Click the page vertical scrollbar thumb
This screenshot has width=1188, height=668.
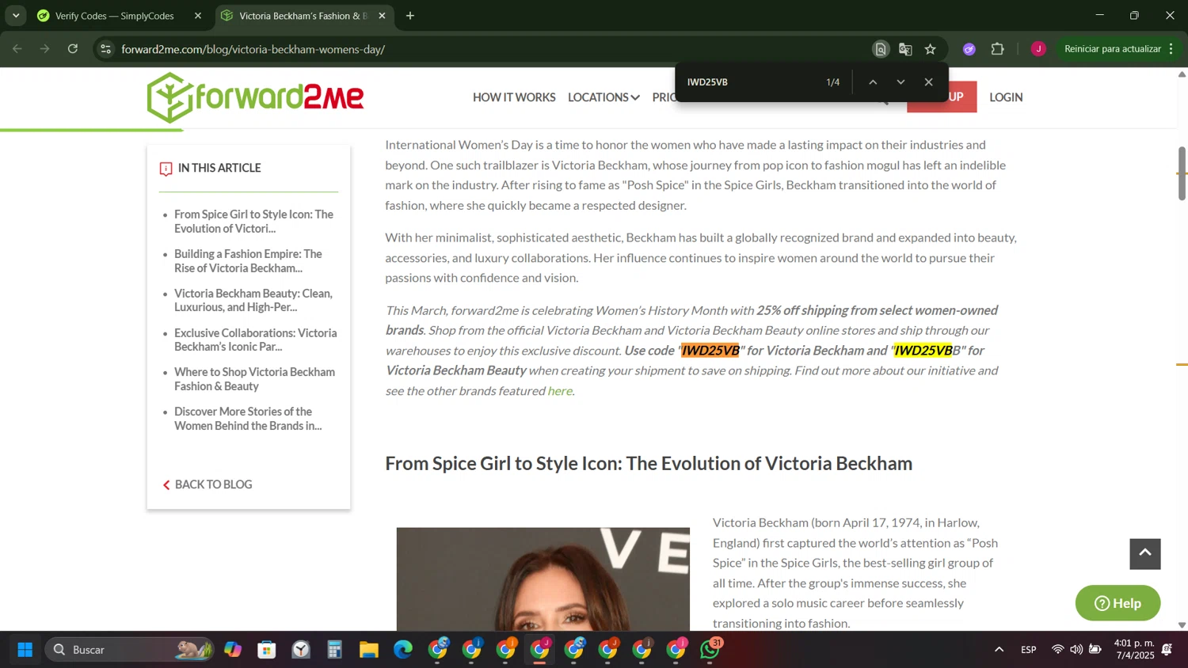[1182, 173]
